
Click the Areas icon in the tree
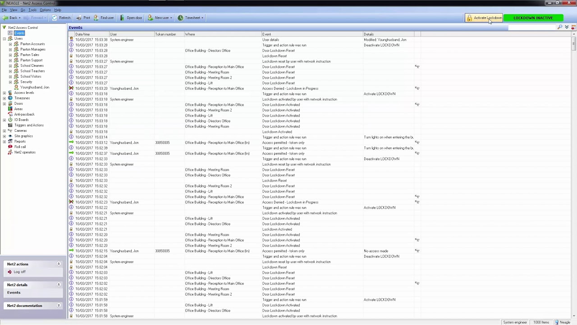click(x=10, y=109)
